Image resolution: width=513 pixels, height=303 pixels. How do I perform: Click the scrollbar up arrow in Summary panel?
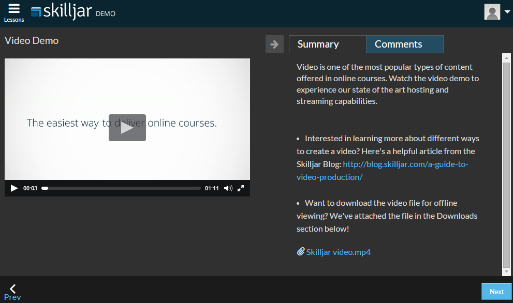click(x=506, y=58)
